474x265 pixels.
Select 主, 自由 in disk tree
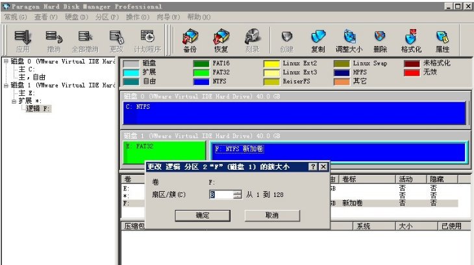click(32, 77)
